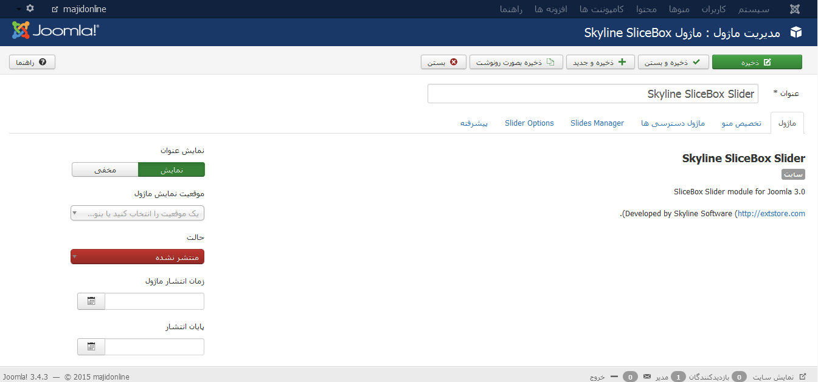Open the حالت status dropdown showing منتشر نشده
The width and height of the screenshot is (818, 382).
click(x=137, y=257)
